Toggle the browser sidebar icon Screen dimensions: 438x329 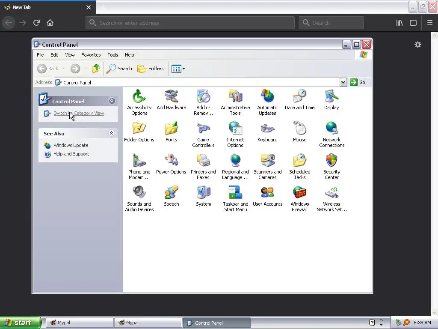pyautogui.click(x=413, y=23)
